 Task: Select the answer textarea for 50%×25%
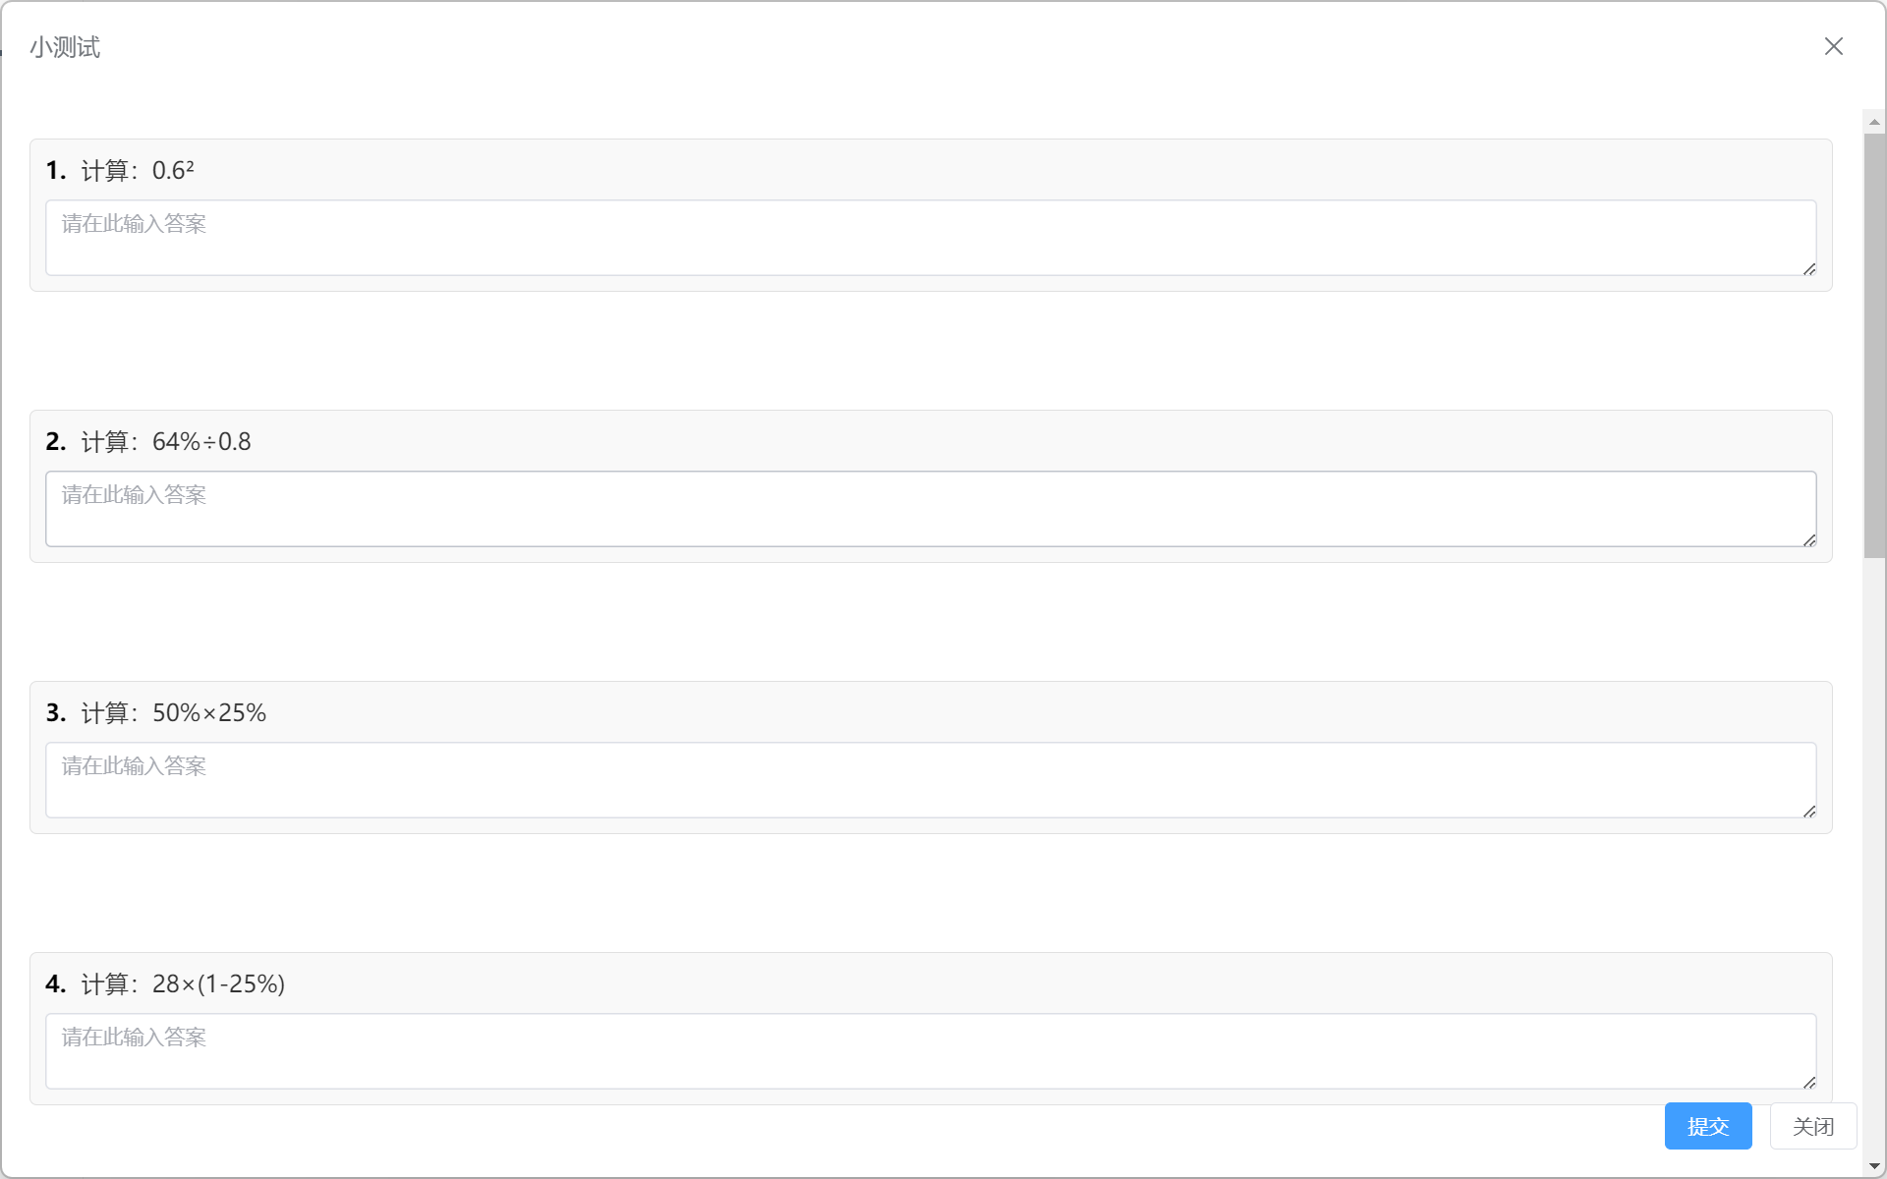pyautogui.click(x=931, y=780)
